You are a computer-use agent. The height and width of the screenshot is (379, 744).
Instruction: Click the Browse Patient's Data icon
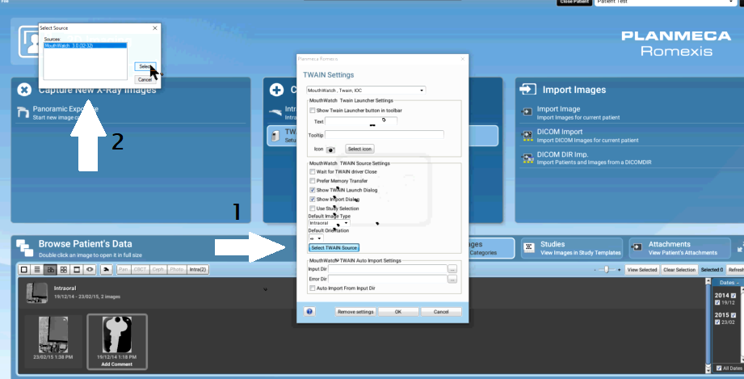(25, 247)
